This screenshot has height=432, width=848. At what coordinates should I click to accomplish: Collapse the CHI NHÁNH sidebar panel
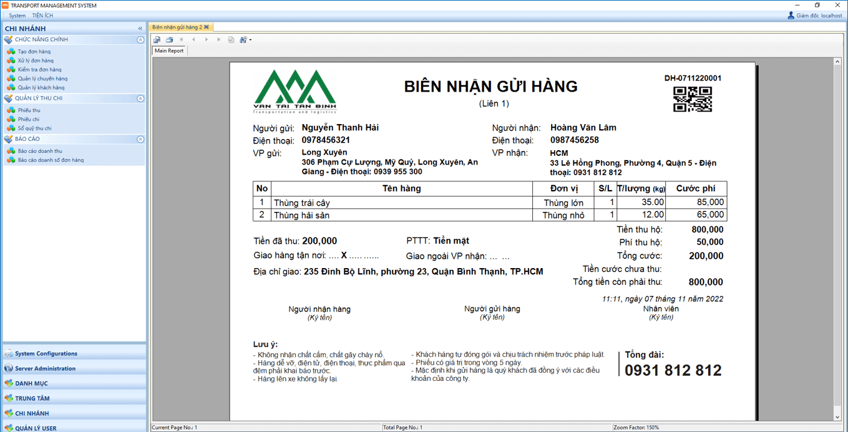coord(140,29)
